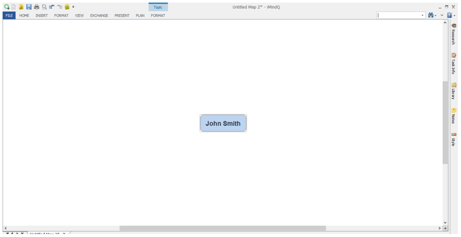Open a map via yellow folder icon
The height and width of the screenshot is (237, 461).
point(21,7)
